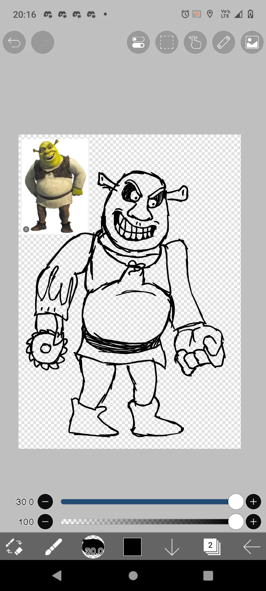Tap the Android home circle button
Image resolution: width=266 pixels, height=591 pixels.
pyautogui.click(x=133, y=575)
